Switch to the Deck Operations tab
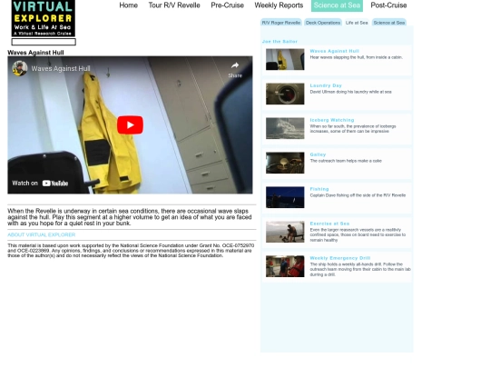The width and height of the screenshot is (490, 368). (323, 23)
